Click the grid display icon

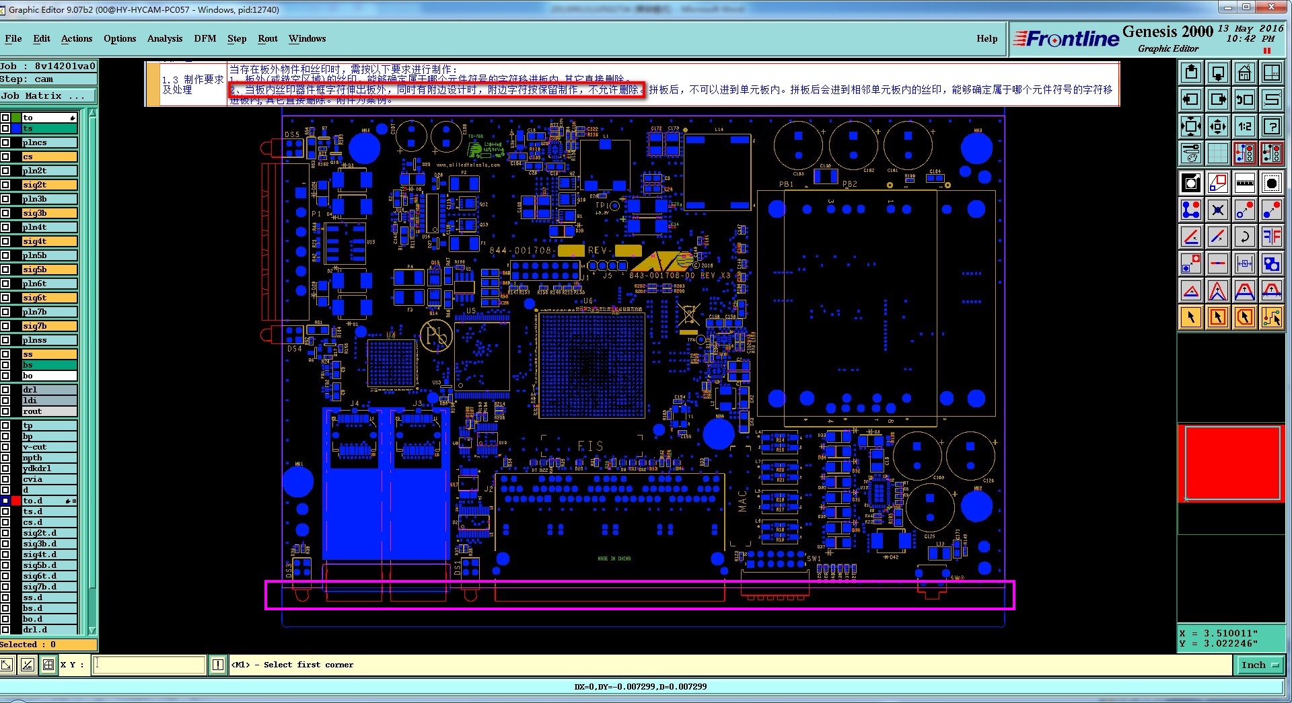1218,153
